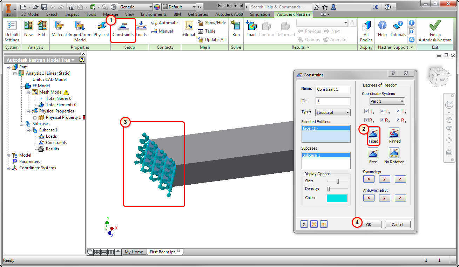The image size is (459, 267).
Task: Select Constraints under Subcase 1
Action: coord(56,143)
